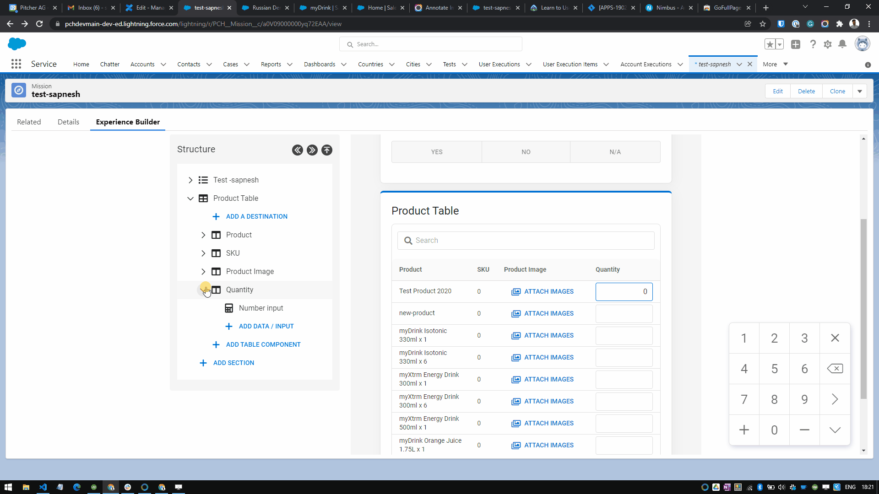879x494 pixels.
Task: Open the dropdown next to Clone button
Action: pyautogui.click(x=860, y=91)
